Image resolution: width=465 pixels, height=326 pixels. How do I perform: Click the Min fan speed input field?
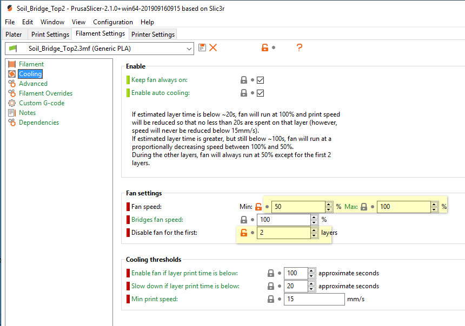pyautogui.click(x=298, y=207)
